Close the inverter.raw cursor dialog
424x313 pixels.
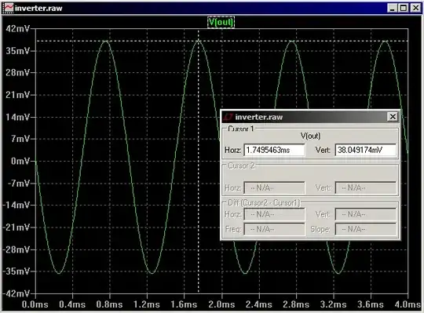(x=393, y=117)
